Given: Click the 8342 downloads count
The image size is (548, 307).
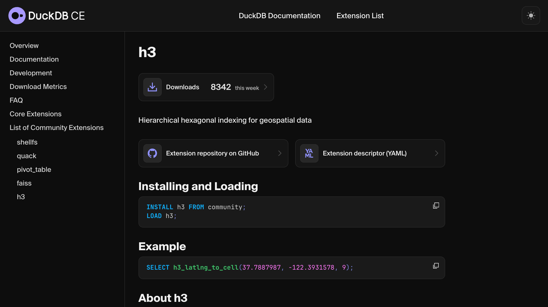Looking at the screenshot, I should [x=221, y=87].
